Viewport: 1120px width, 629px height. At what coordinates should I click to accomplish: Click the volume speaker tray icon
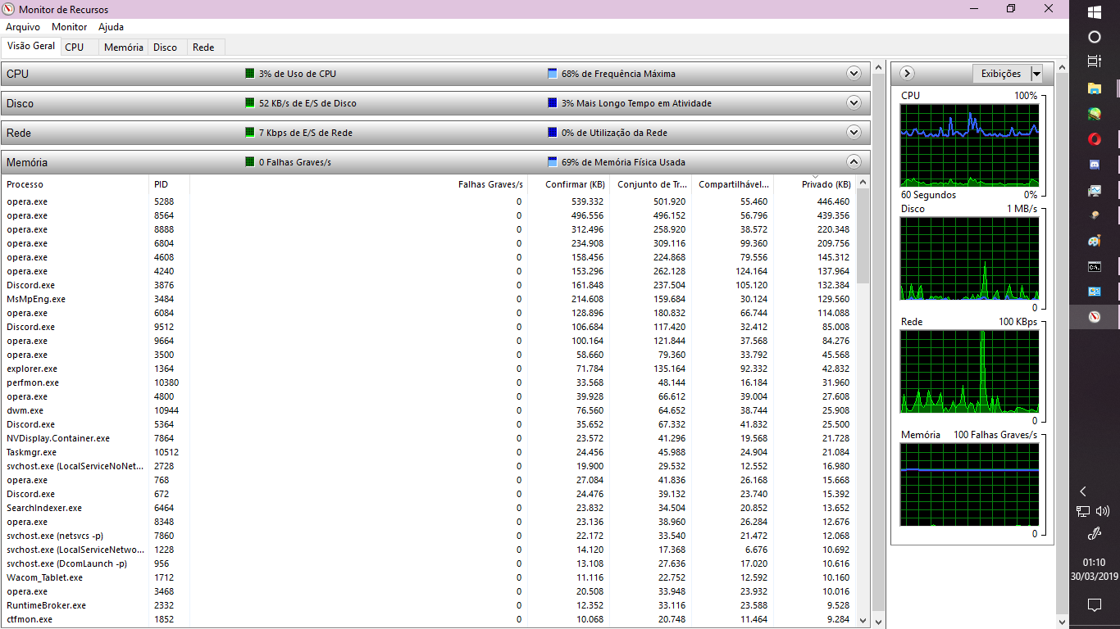point(1103,511)
